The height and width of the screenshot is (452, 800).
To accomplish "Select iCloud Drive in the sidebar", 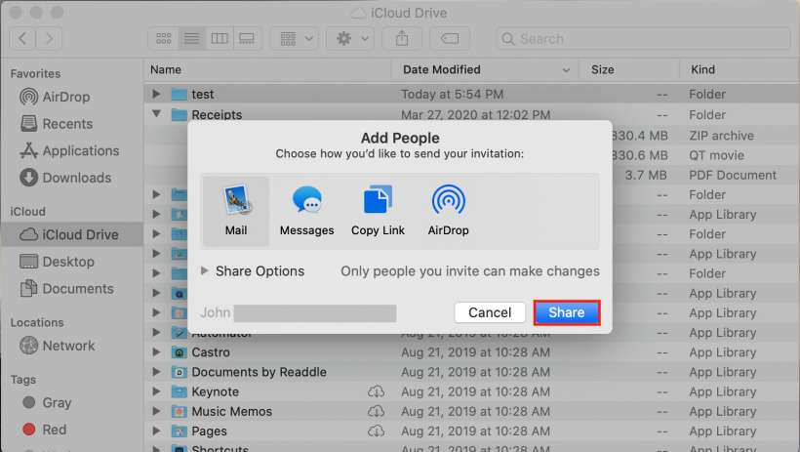I will click(x=71, y=234).
